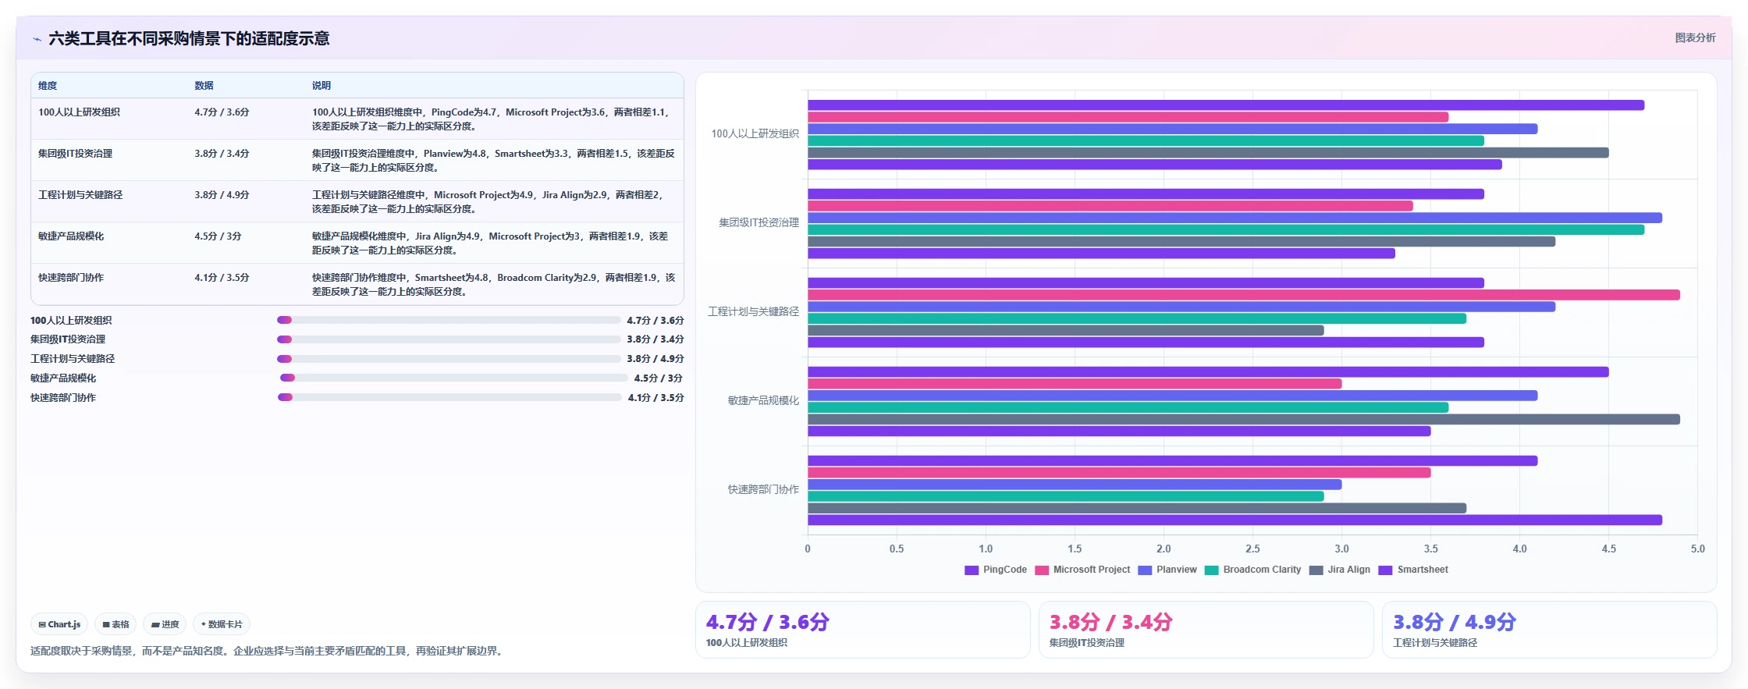Click the 4.5分 / 3分 value beside the progress bar

pos(658,378)
